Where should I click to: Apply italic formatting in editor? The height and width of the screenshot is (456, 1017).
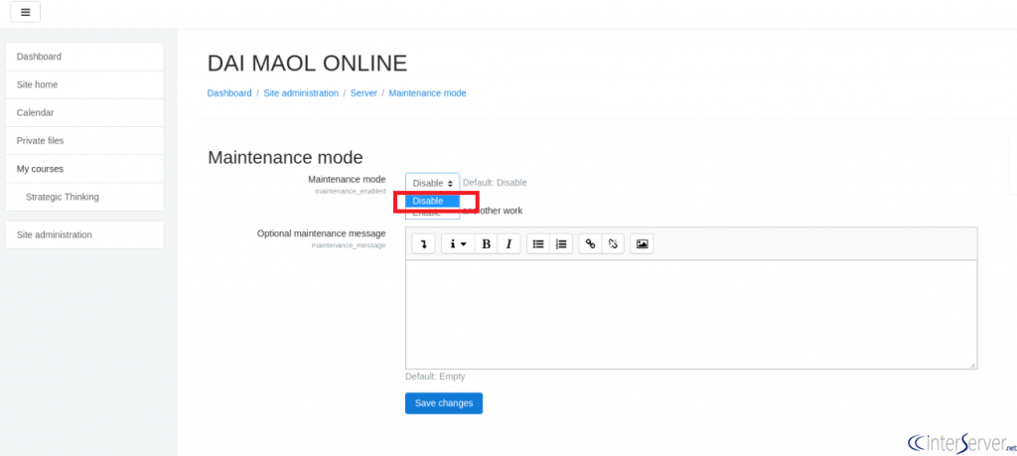tap(509, 243)
